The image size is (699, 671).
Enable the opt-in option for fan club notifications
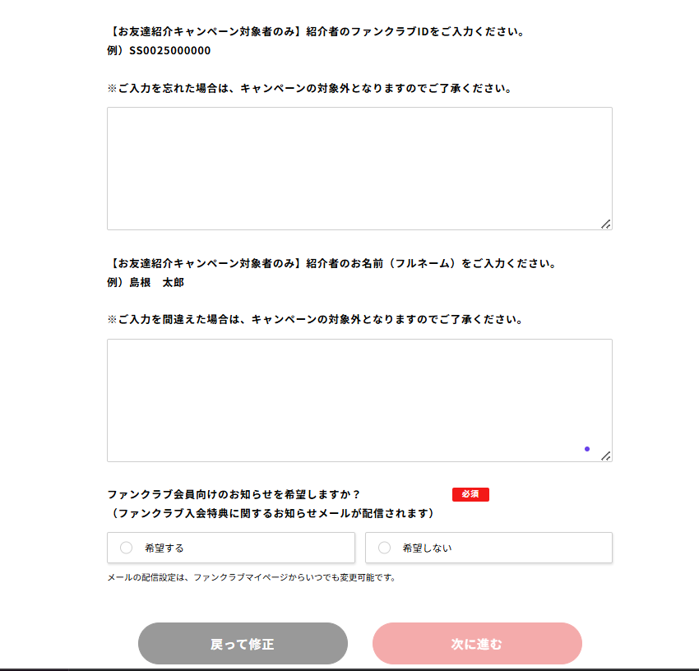pos(127,548)
